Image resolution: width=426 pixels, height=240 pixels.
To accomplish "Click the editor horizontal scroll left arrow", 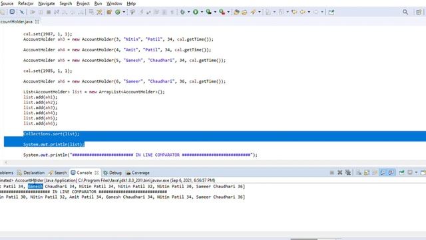I will tap(6, 163).
